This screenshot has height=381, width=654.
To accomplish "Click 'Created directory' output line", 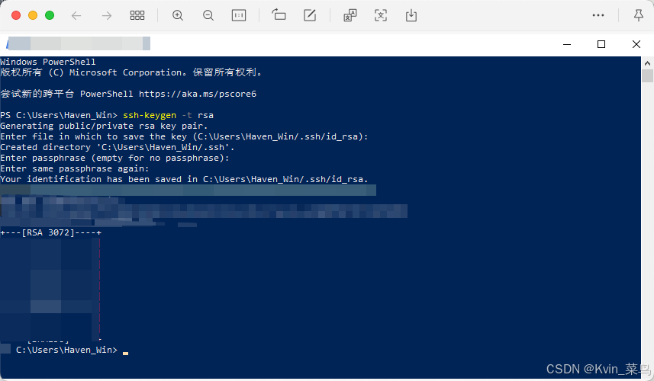I will tap(118, 147).
